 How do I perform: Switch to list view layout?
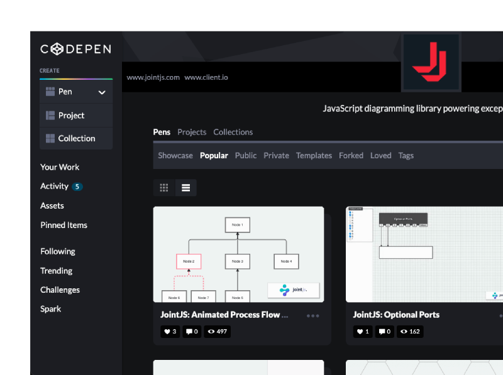pos(186,187)
